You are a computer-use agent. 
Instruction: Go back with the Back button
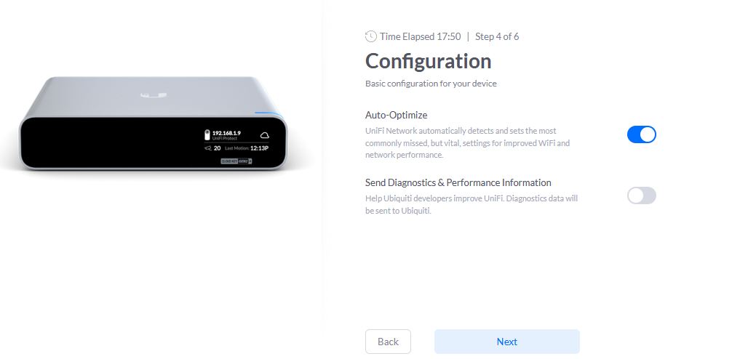[x=388, y=342]
